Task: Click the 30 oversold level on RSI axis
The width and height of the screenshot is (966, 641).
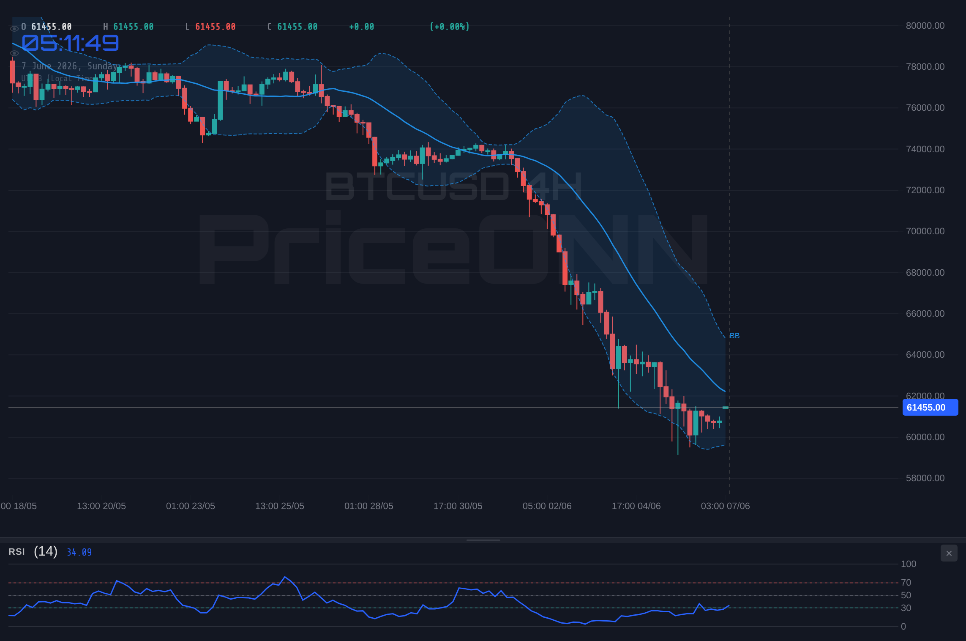Action: pyautogui.click(x=906, y=608)
